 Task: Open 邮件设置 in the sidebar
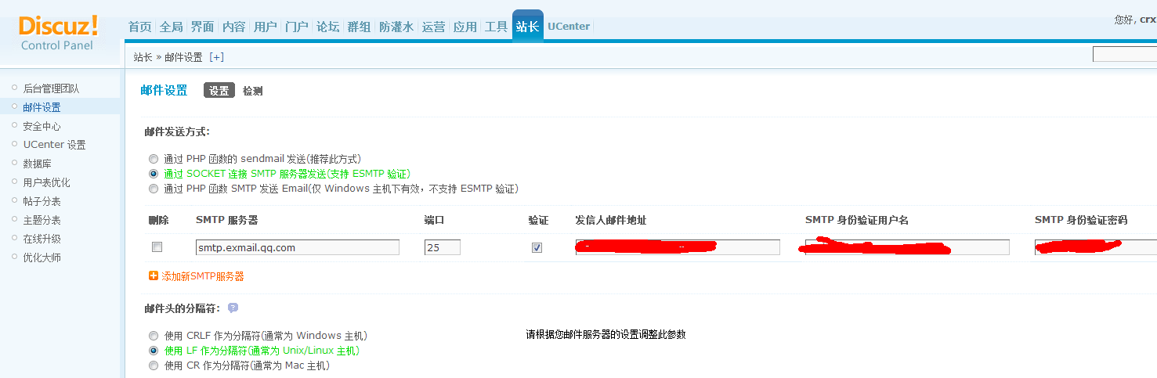click(x=42, y=107)
